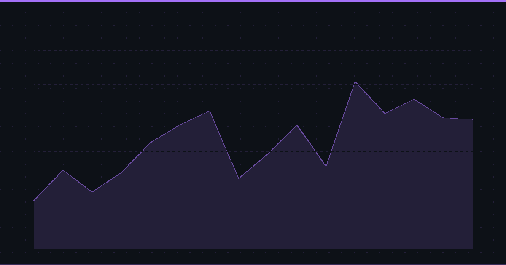Select the second-to-last data point on the line
The width and height of the screenshot is (506, 265).
[x=443, y=118]
